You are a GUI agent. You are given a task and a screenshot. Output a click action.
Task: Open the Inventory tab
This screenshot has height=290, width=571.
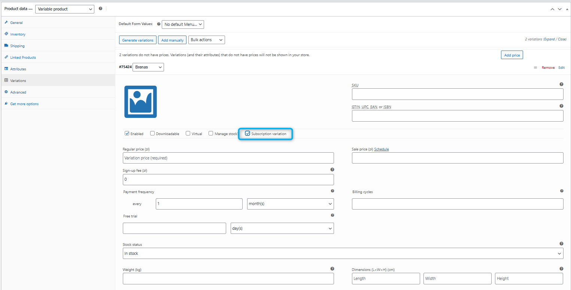[18, 34]
